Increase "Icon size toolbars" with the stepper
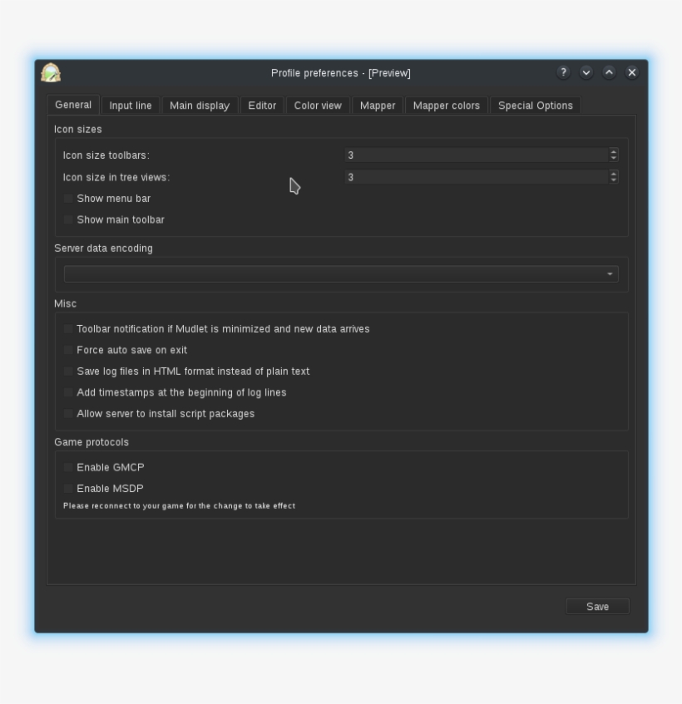Viewport: 682px width, 704px height. 613,150
